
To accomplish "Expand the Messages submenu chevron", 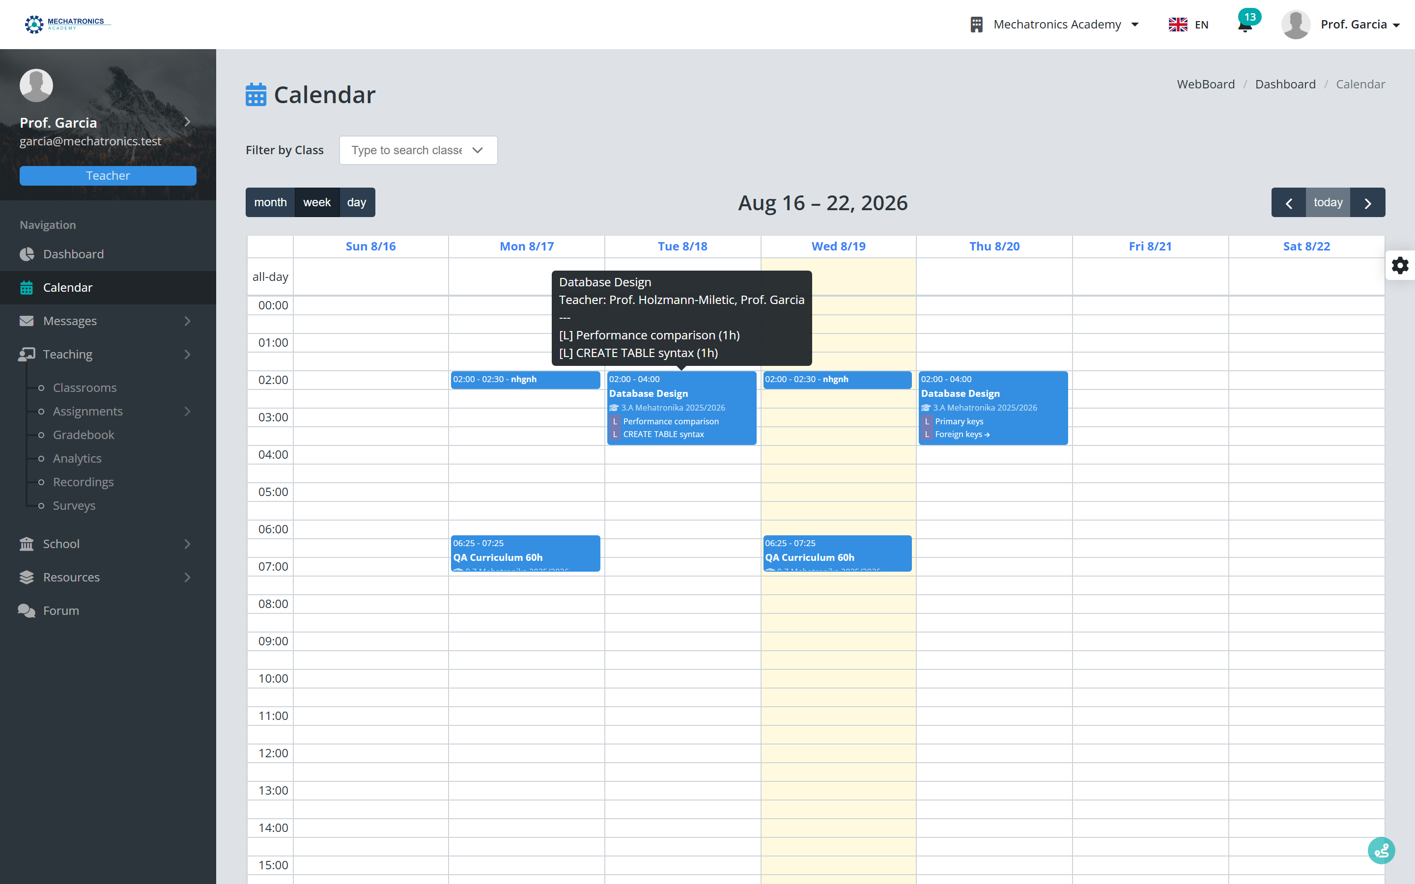I will click(187, 321).
